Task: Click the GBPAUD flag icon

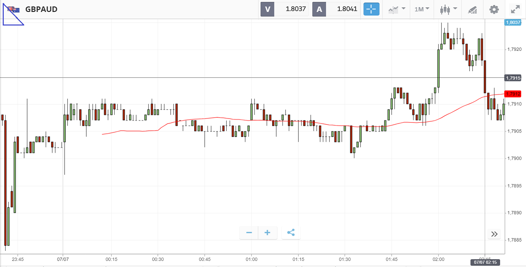Action: (14, 9)
